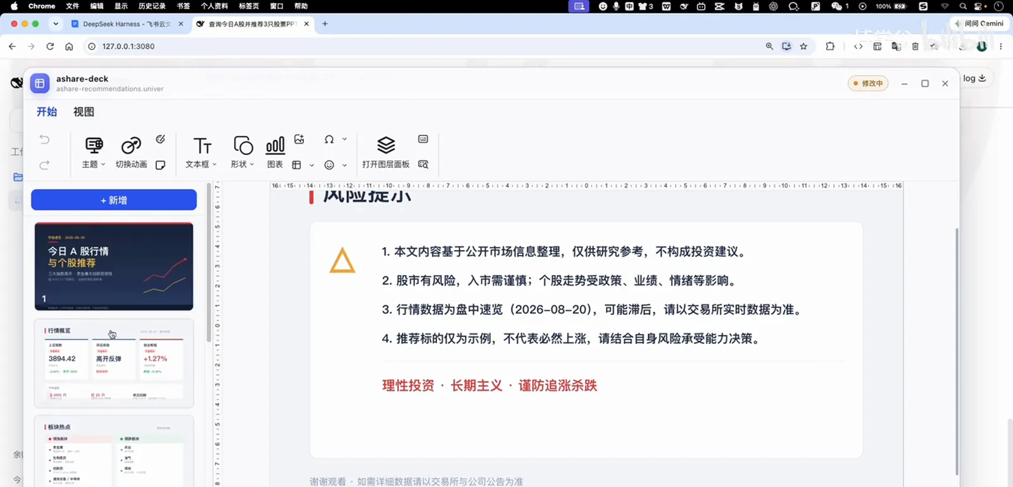Open Chrome tab search dropdown chevron

tap(56, 24)
